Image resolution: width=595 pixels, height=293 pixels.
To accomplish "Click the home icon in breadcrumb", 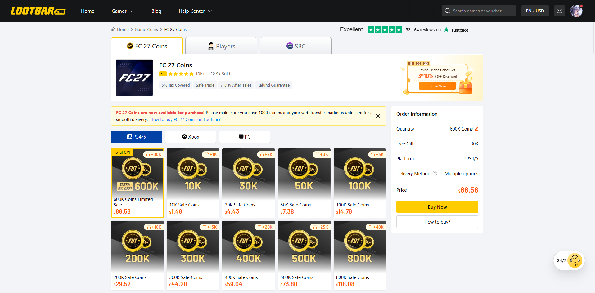I will pyautogui.click(x=113, y=29).
